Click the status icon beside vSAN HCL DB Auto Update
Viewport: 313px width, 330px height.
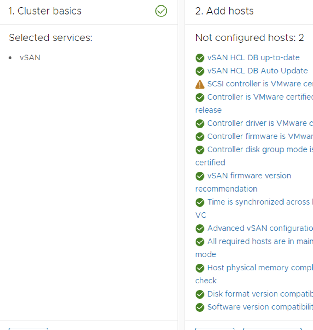pyautogui.click(x=200, y=71)
